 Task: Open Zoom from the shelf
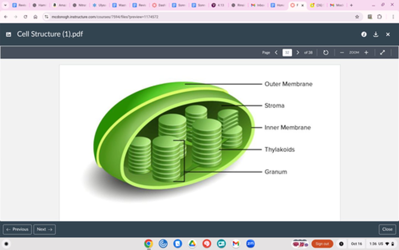[x=250, y=244]
